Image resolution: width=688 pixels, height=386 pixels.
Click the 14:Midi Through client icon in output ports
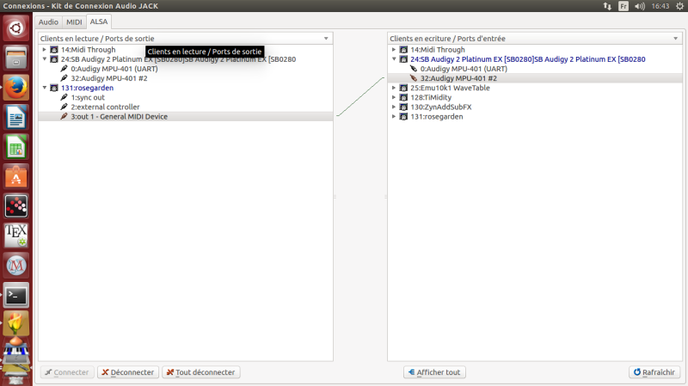coord(54,50)
